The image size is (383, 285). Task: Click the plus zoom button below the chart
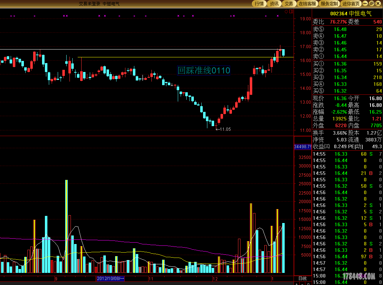(x=296, y=284)
